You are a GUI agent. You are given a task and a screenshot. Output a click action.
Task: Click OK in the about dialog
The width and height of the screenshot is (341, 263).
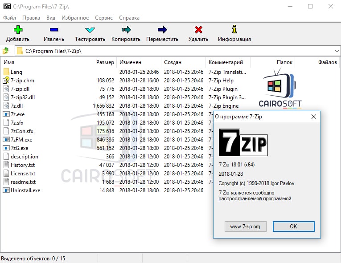(x=293, y=227)
